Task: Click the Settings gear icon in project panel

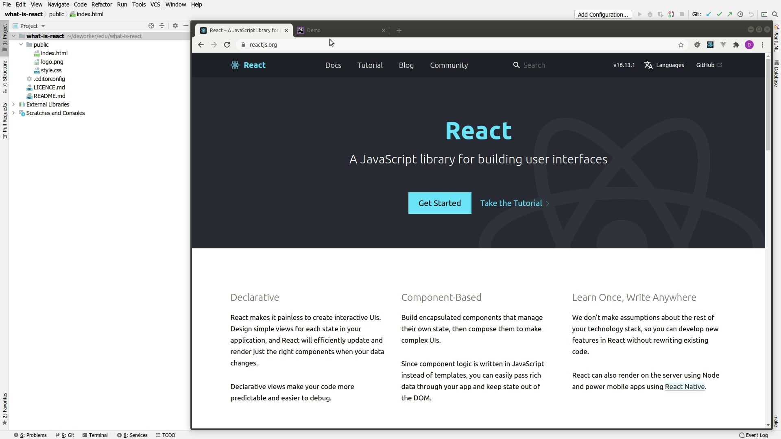Action: point(175,25)
